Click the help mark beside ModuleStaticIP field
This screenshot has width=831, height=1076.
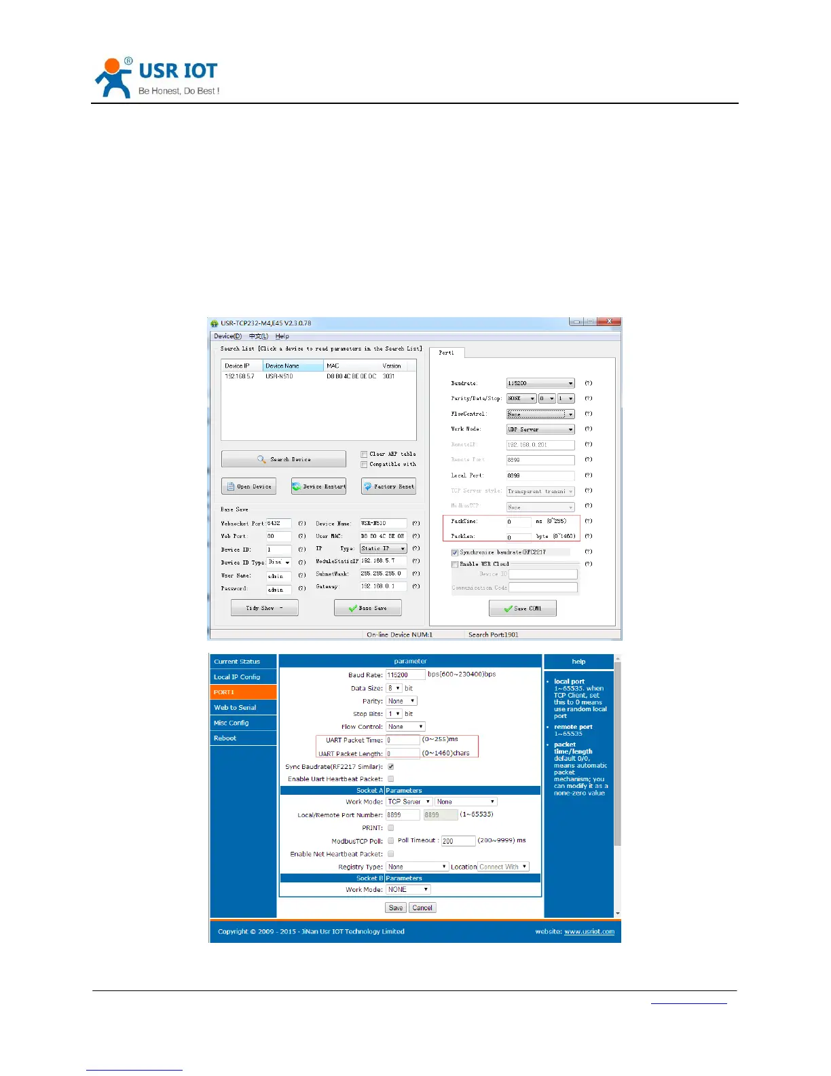point(416,561)
